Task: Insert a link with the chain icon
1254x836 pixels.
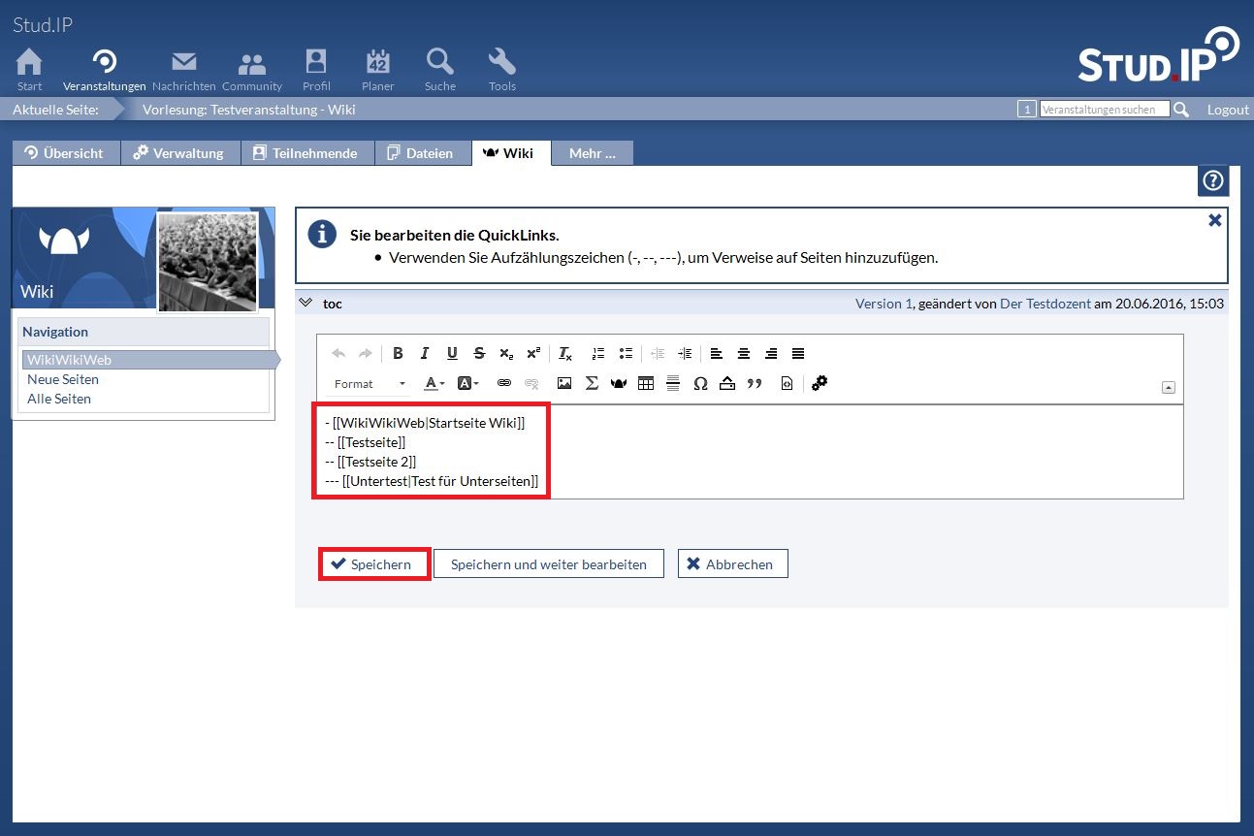Action: [x=503, y=383]
